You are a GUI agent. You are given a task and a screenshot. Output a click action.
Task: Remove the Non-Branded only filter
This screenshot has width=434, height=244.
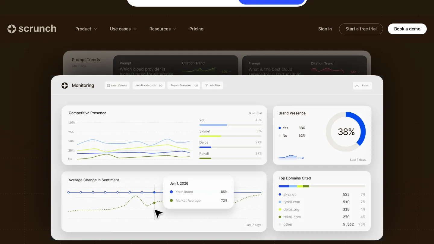coord(161,86)
